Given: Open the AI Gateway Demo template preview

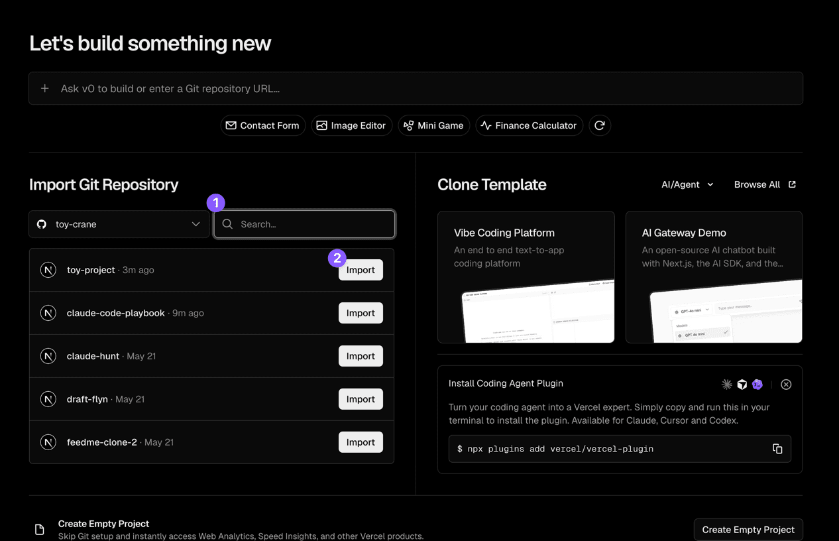Looking at the screenshot, I should pyautogui.click(x=714, y=276).
